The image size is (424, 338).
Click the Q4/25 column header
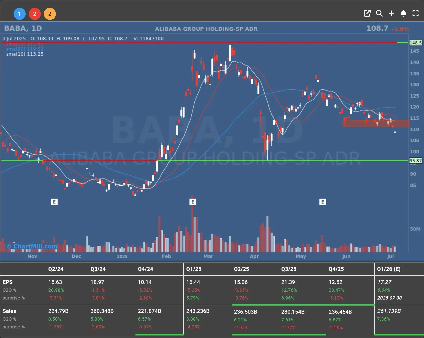[336, 269]
